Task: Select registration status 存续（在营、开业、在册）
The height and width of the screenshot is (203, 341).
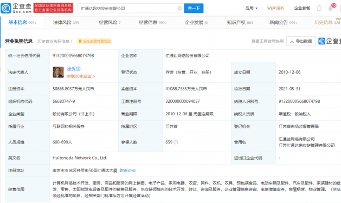Action: 188,73
